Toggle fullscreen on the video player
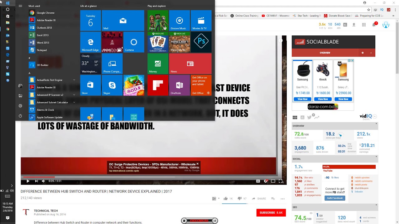 click(x=281, y=181)
